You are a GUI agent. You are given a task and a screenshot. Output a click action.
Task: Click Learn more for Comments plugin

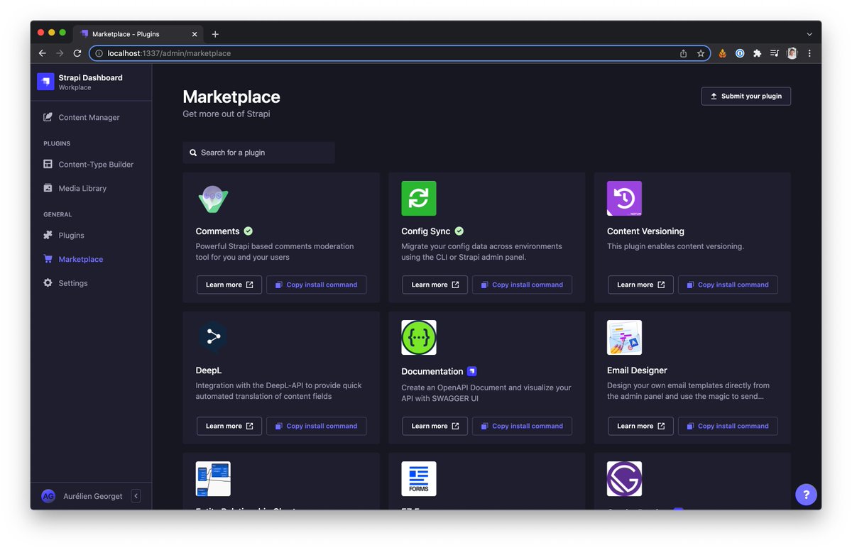tap(229, 285)
